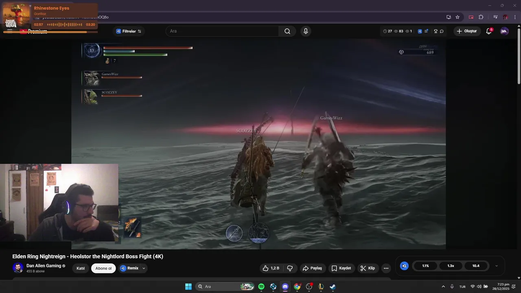Open the browser extensions puzzle icon

tap(481, 17)
